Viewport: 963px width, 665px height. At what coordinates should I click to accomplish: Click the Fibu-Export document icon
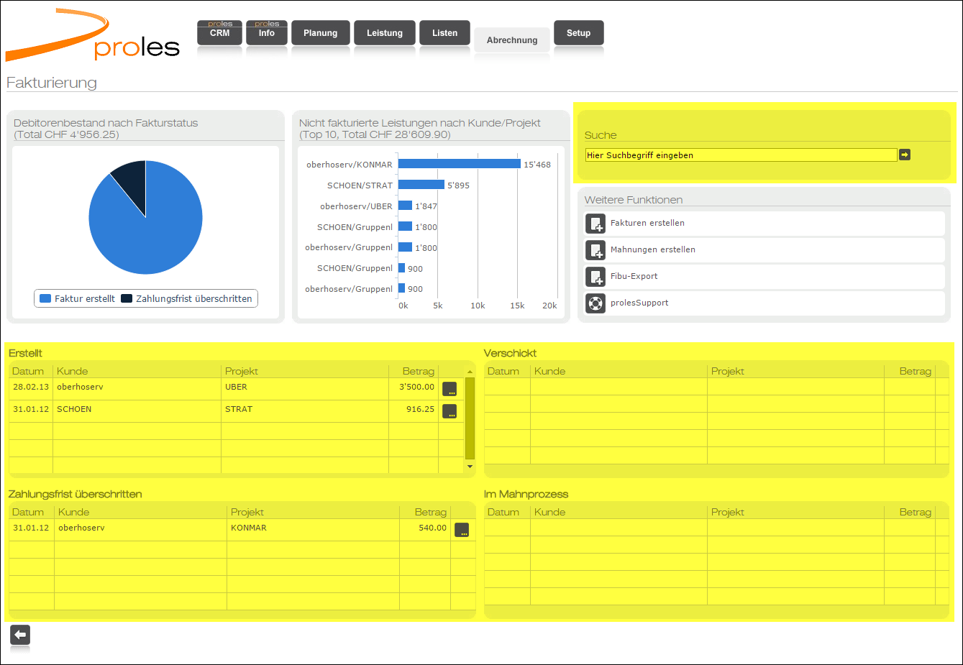595,277
